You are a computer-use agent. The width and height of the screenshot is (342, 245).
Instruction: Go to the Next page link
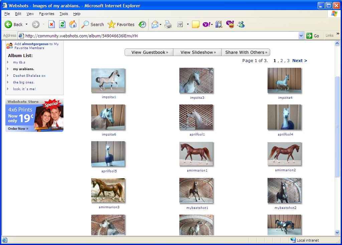pos(300,61)
